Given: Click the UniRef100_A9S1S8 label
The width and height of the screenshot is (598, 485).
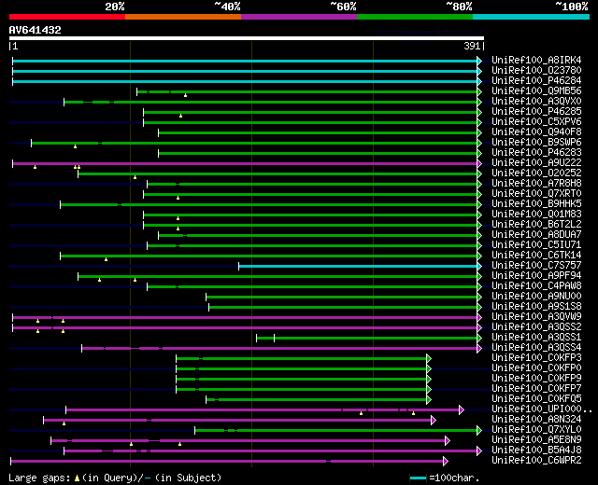Looking at the screenshot, I should pos(536,307).
